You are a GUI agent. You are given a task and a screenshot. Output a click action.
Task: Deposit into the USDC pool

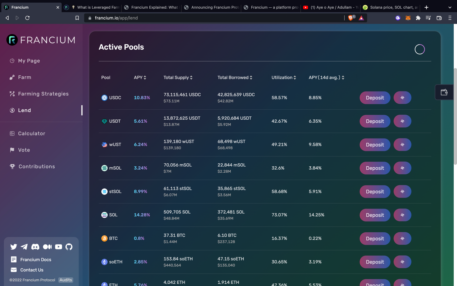[x=375, y=98]
